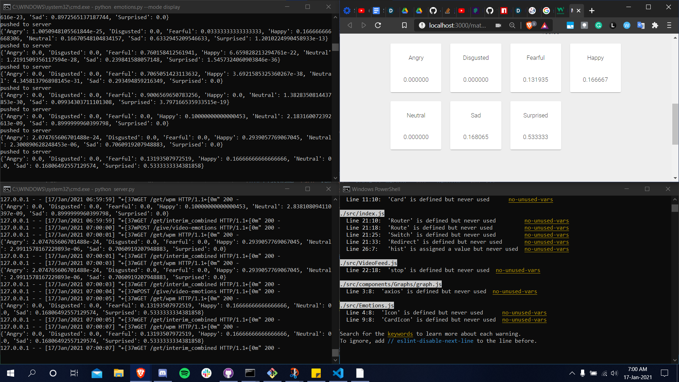The height and width of the screenshot is (382, 679).
Task: Open the Google Translate extension
Action: (641, 25)
